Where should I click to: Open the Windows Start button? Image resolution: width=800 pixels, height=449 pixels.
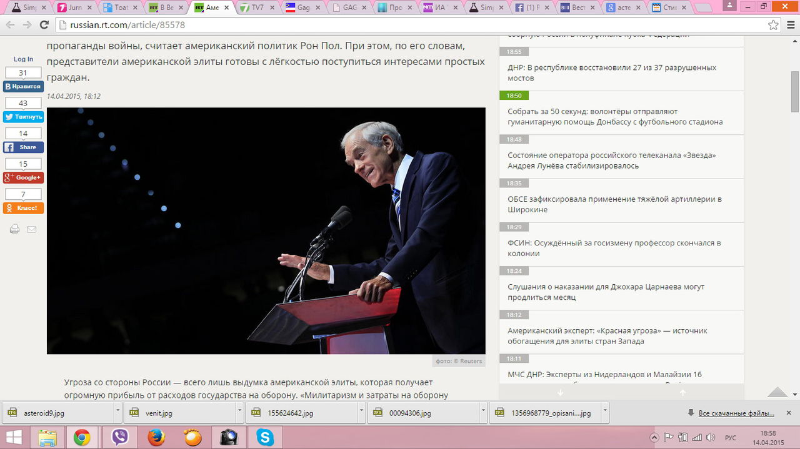pos(12,437)
